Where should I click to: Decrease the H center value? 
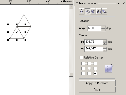tap(105, 43)
